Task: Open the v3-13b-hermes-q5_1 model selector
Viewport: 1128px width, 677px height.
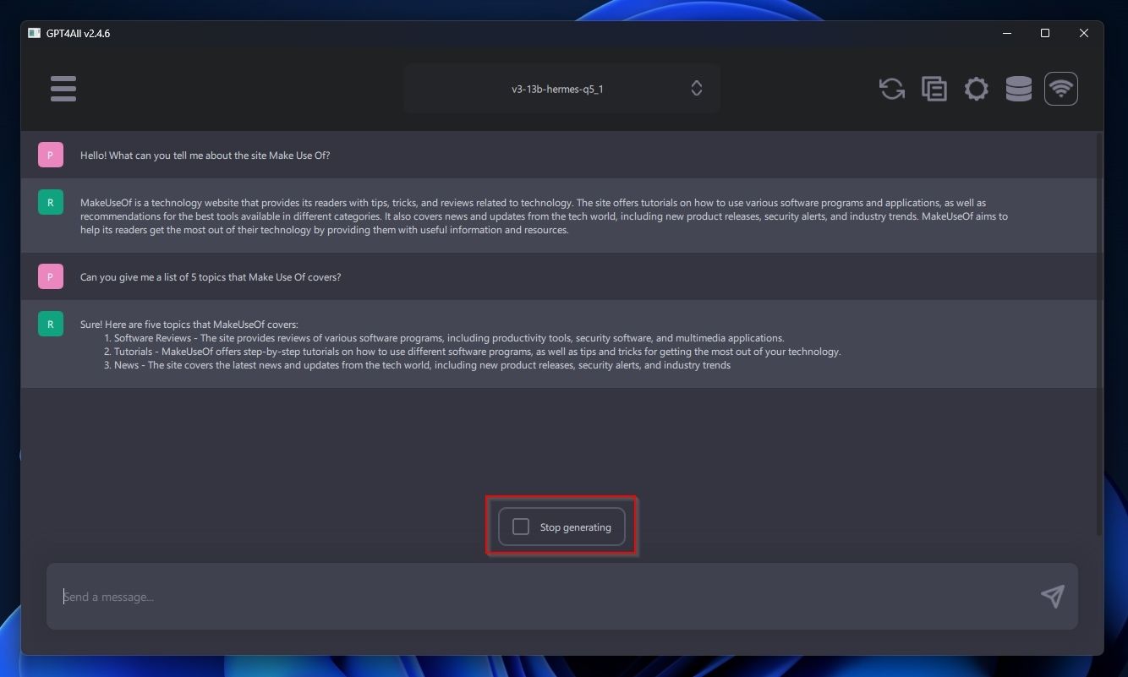Action: [x=558, y=89]
